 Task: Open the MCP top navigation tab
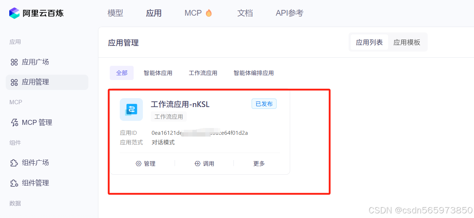[193, 13]
